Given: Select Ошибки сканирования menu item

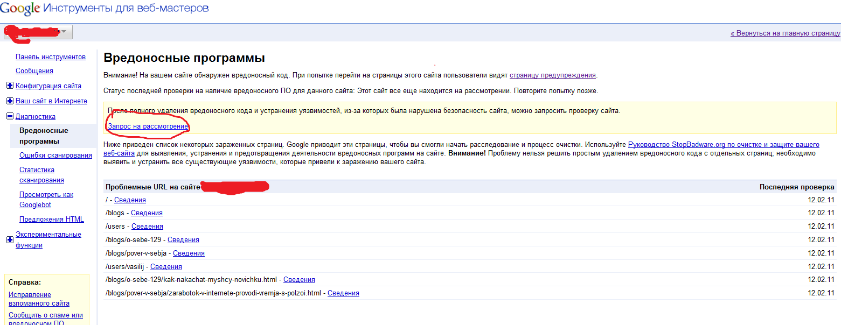Looking at the screenshot, I should coord(55,156).
